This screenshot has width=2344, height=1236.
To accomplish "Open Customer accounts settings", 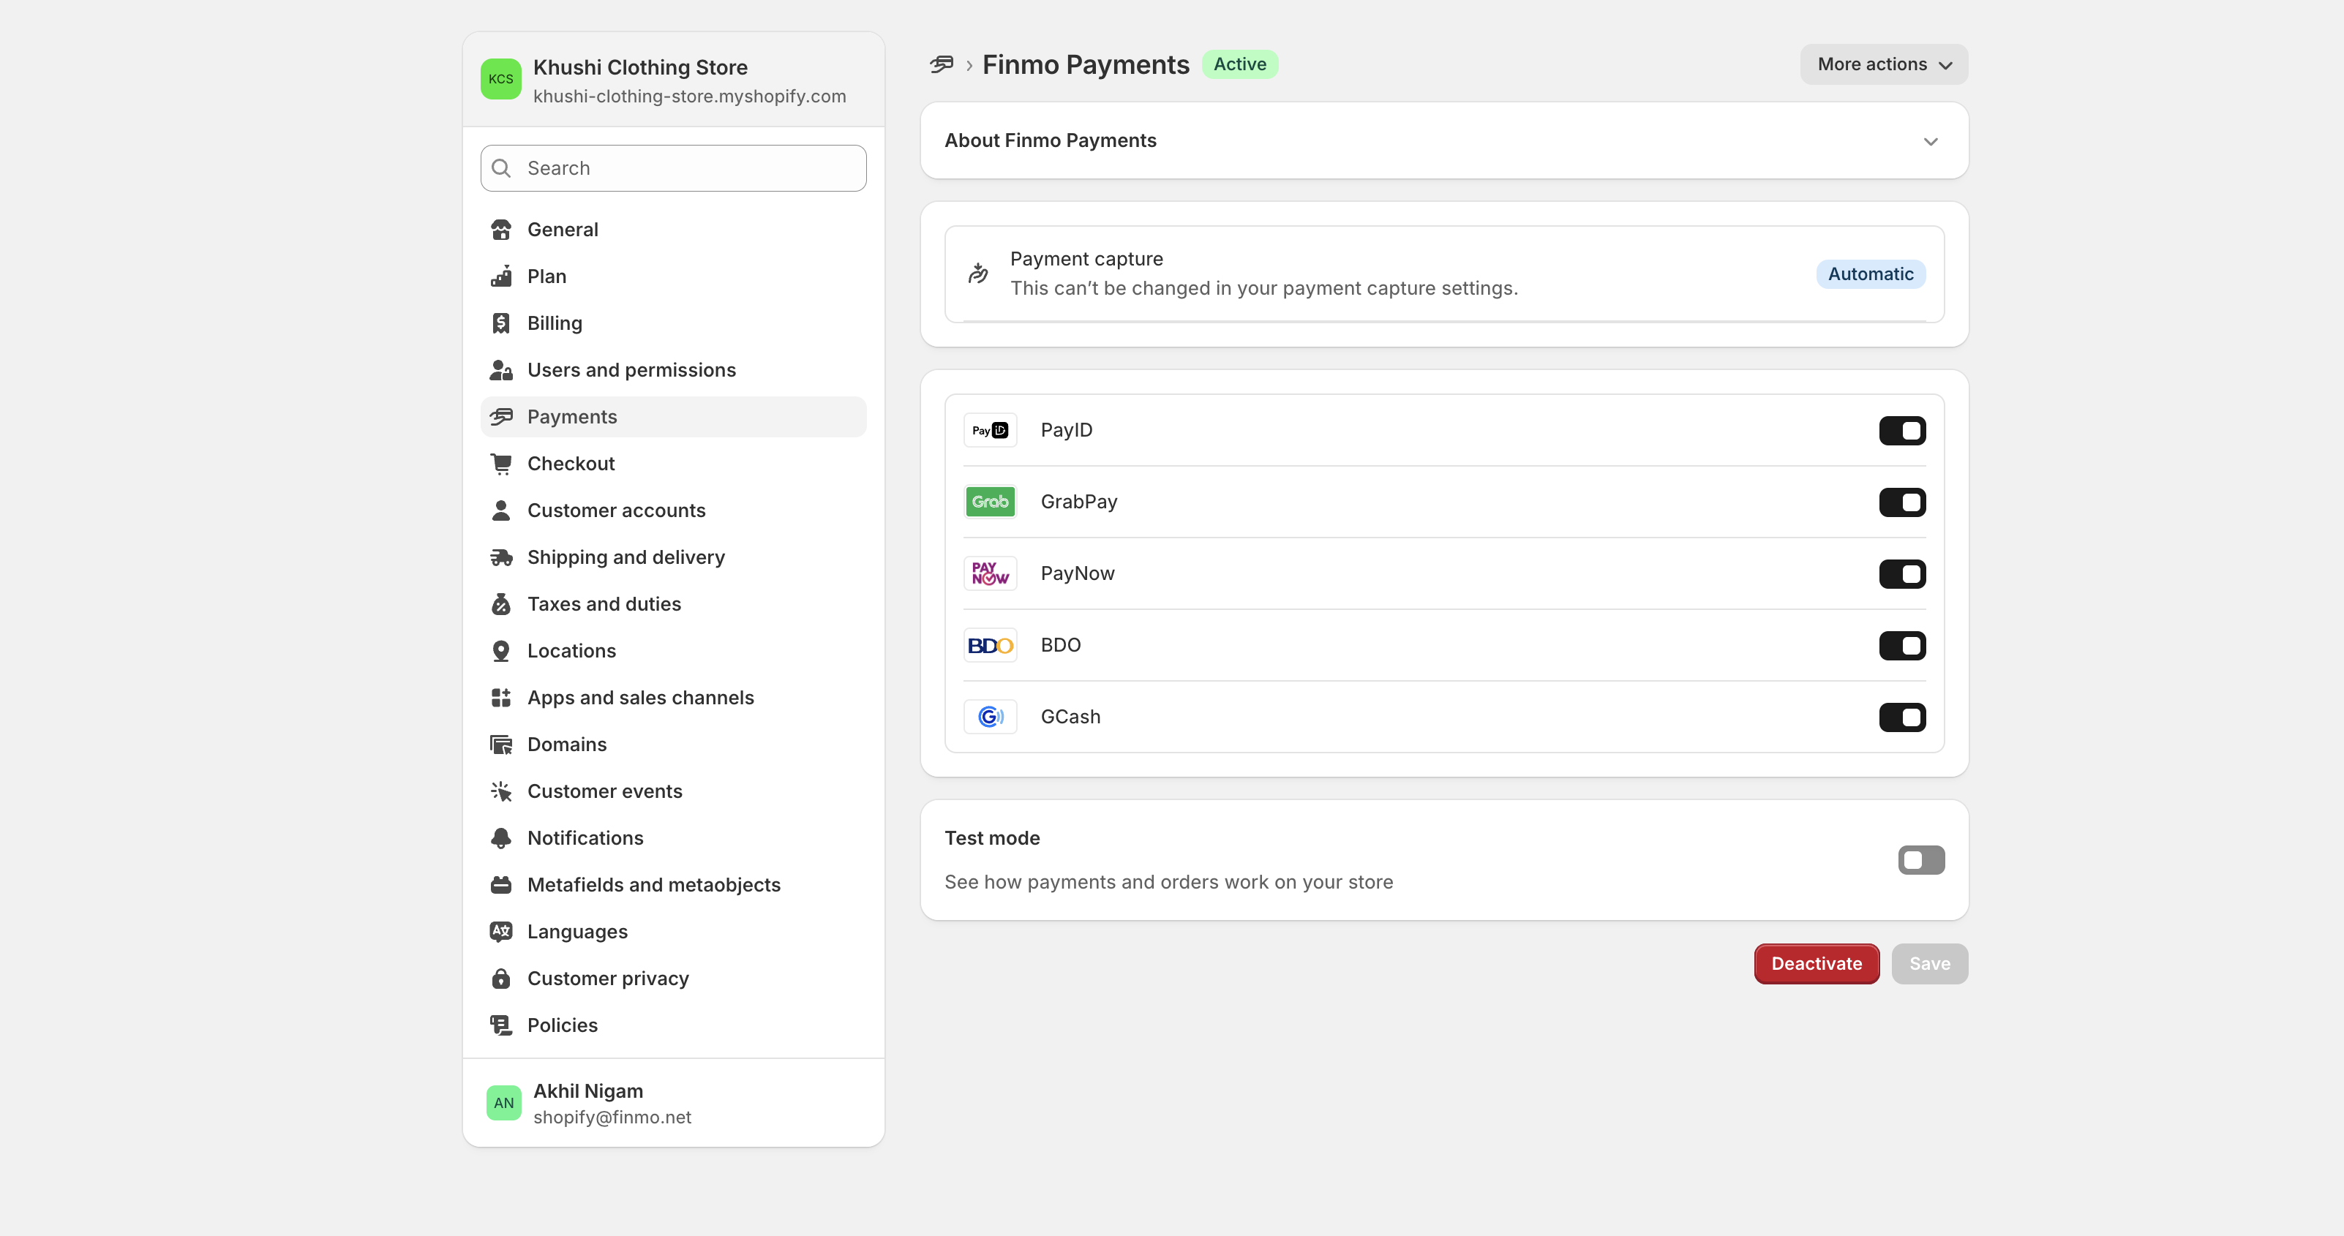I will pos(673,511).
